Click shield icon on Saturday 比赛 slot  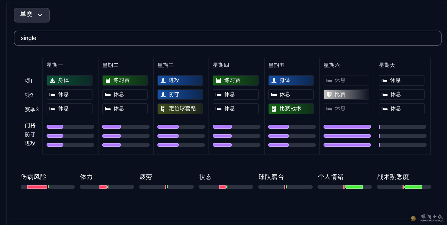coord(329,94)
